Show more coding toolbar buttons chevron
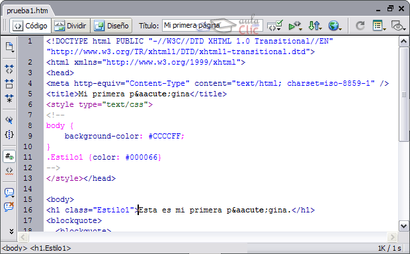 click(11, 232)
